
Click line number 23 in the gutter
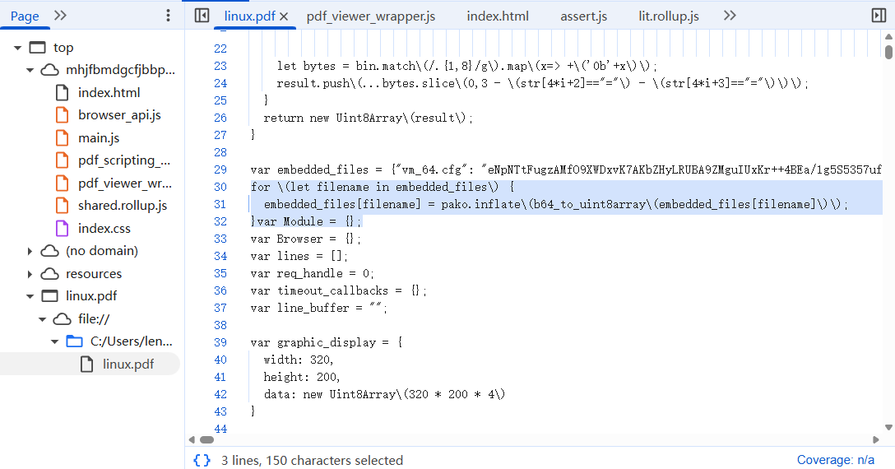click(x=220, y=67)
